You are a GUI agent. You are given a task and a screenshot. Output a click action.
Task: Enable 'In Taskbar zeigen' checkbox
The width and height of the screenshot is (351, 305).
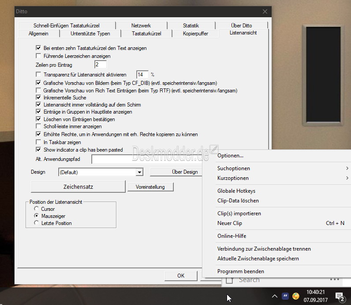(x=38, y=142)
